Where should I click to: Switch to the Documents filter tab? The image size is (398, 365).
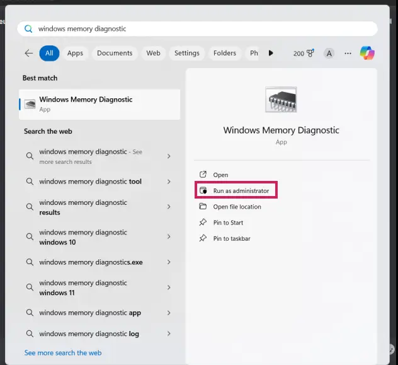[x=115, y=53]
